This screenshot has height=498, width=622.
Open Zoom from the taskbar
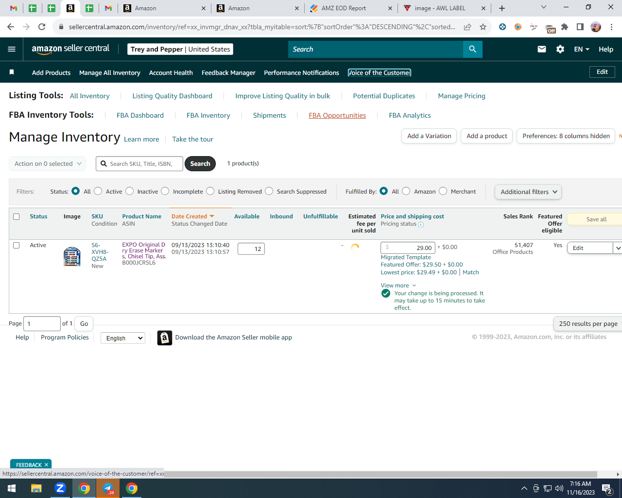(60, 488)
